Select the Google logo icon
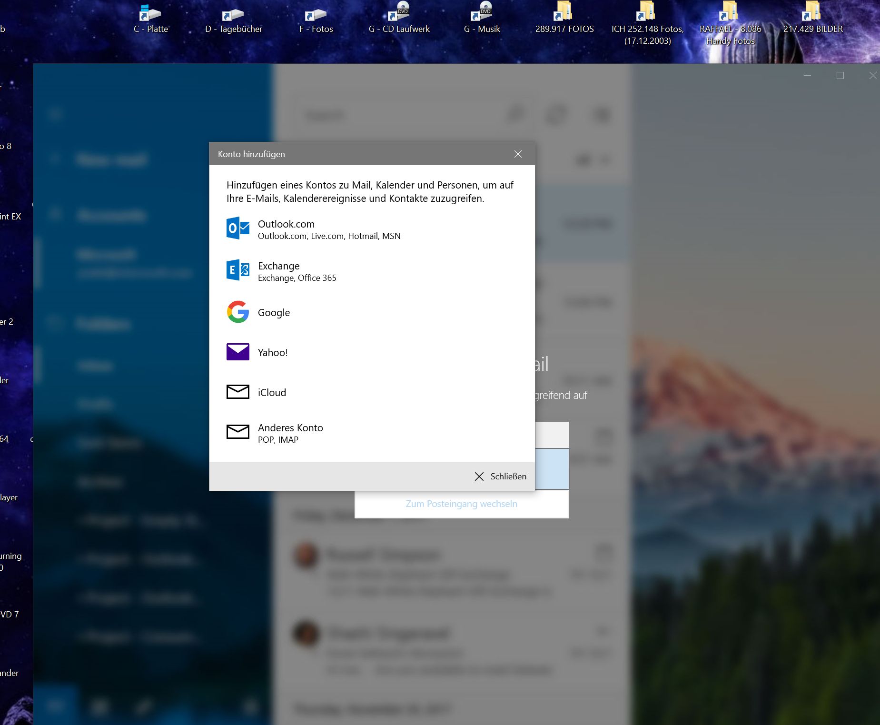The image size is (880, 725). coord(238,312)
